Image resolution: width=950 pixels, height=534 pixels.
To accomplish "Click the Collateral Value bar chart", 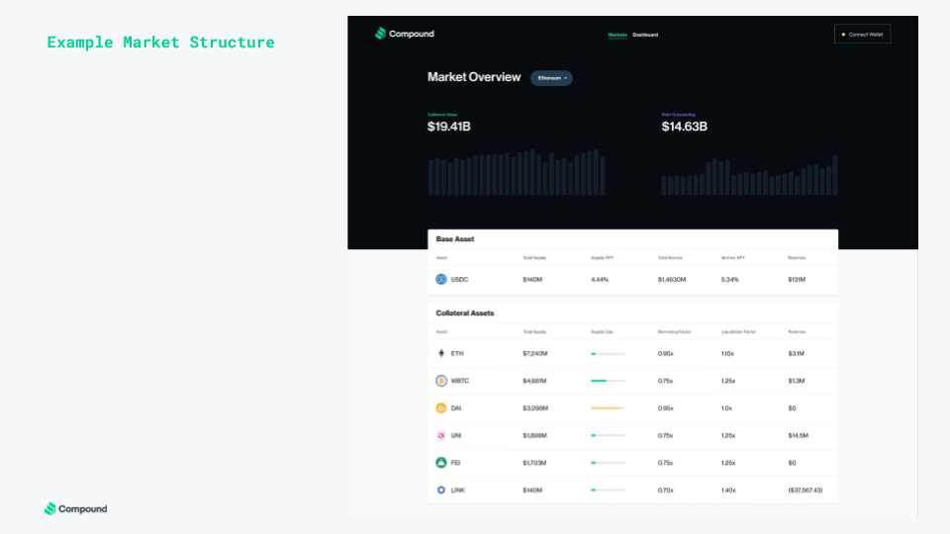I will tap(517, 172).
